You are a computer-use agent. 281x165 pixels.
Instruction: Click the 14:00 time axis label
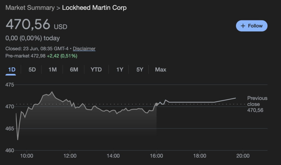pos(113,156)
